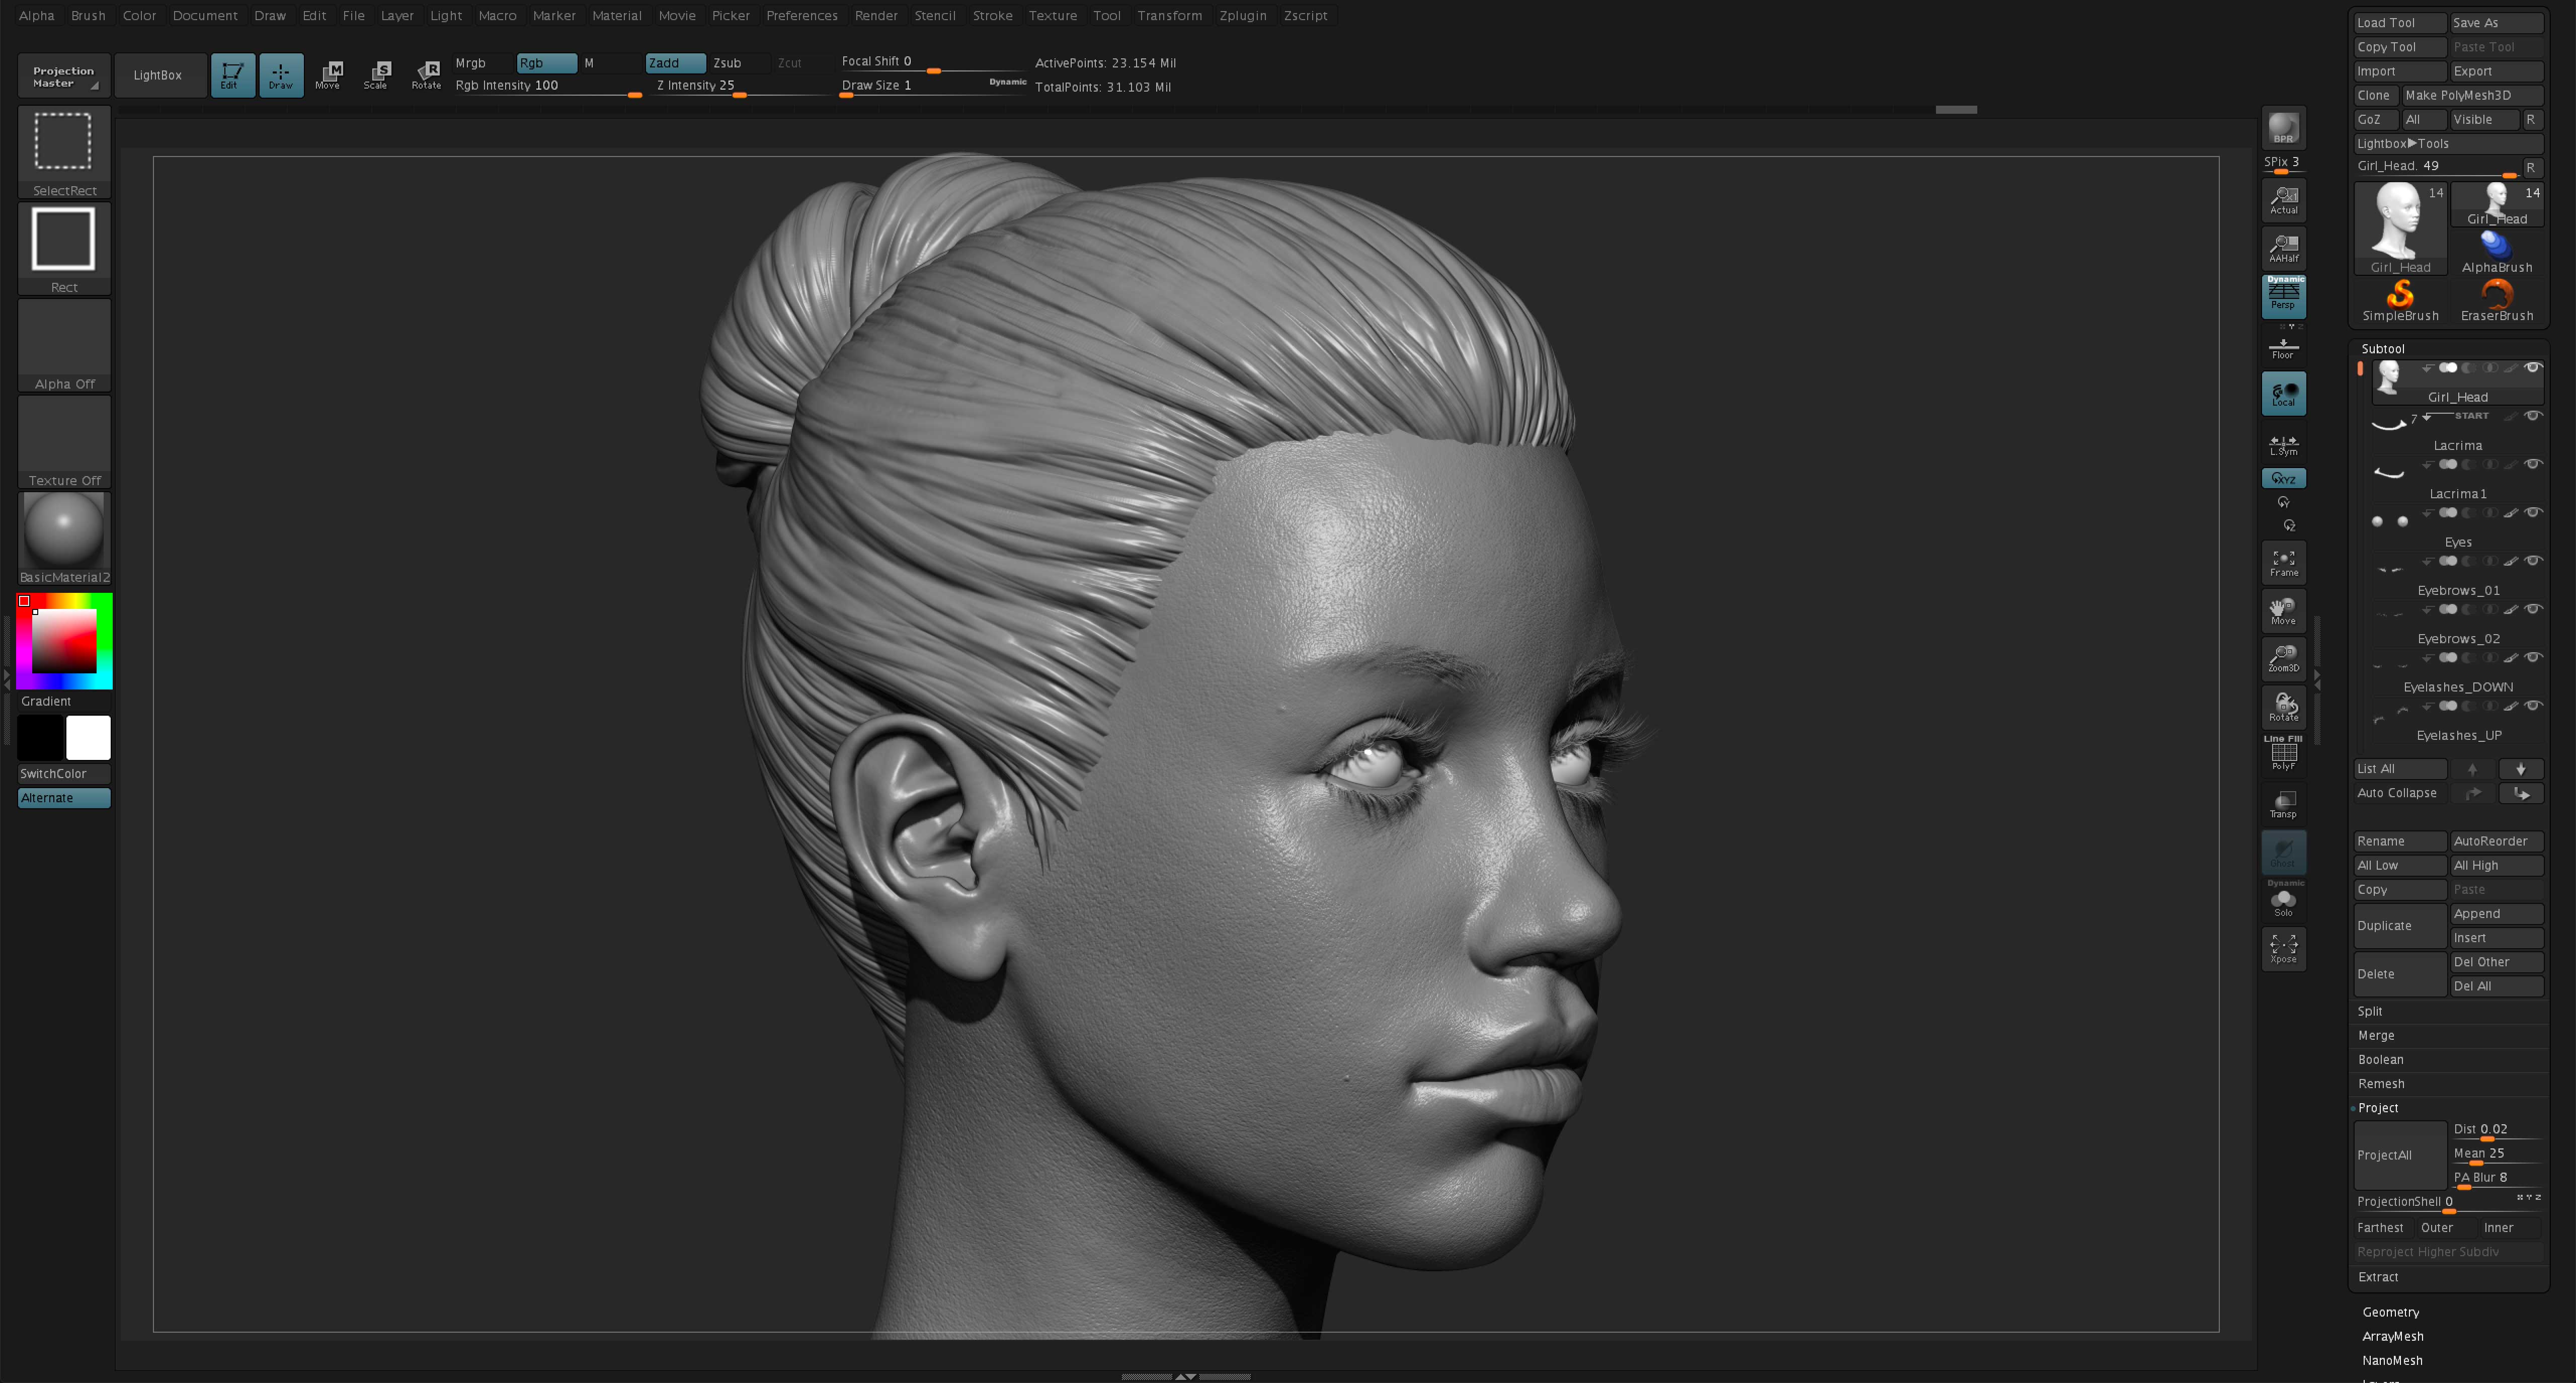Open the Brush menu

coord(88,15)
